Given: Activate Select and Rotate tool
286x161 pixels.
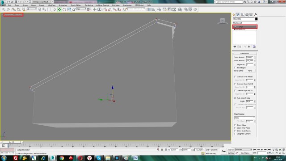Looking at the screenshot, I should (64, 9).
